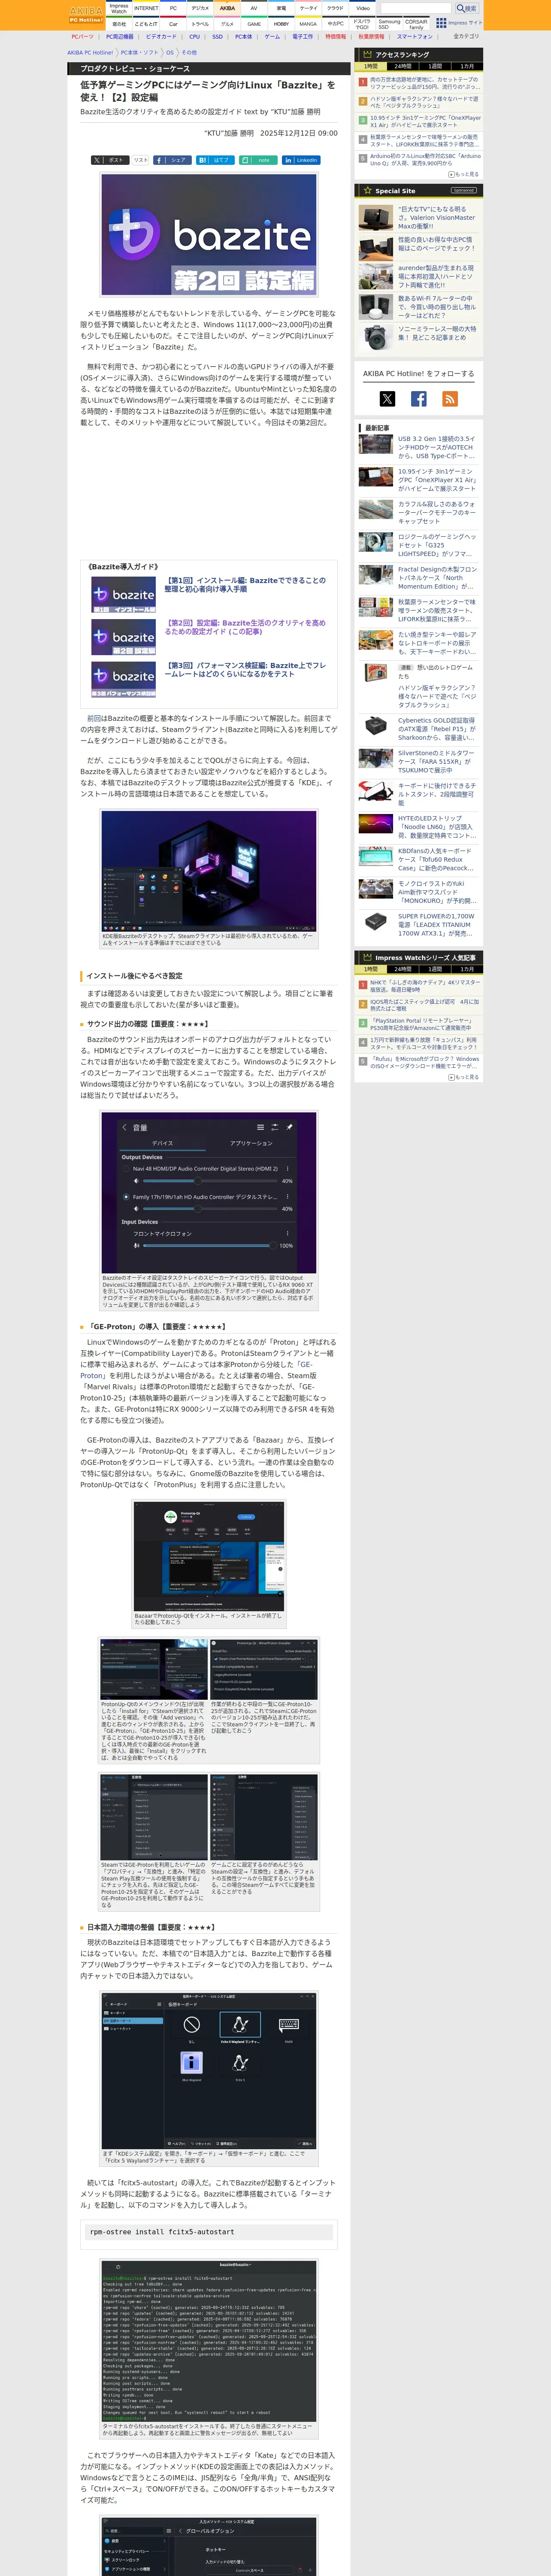Click the AKIBA PC Hotline! breadcrumb link
Screen dimensions: 551x2576
coord(90,52)
